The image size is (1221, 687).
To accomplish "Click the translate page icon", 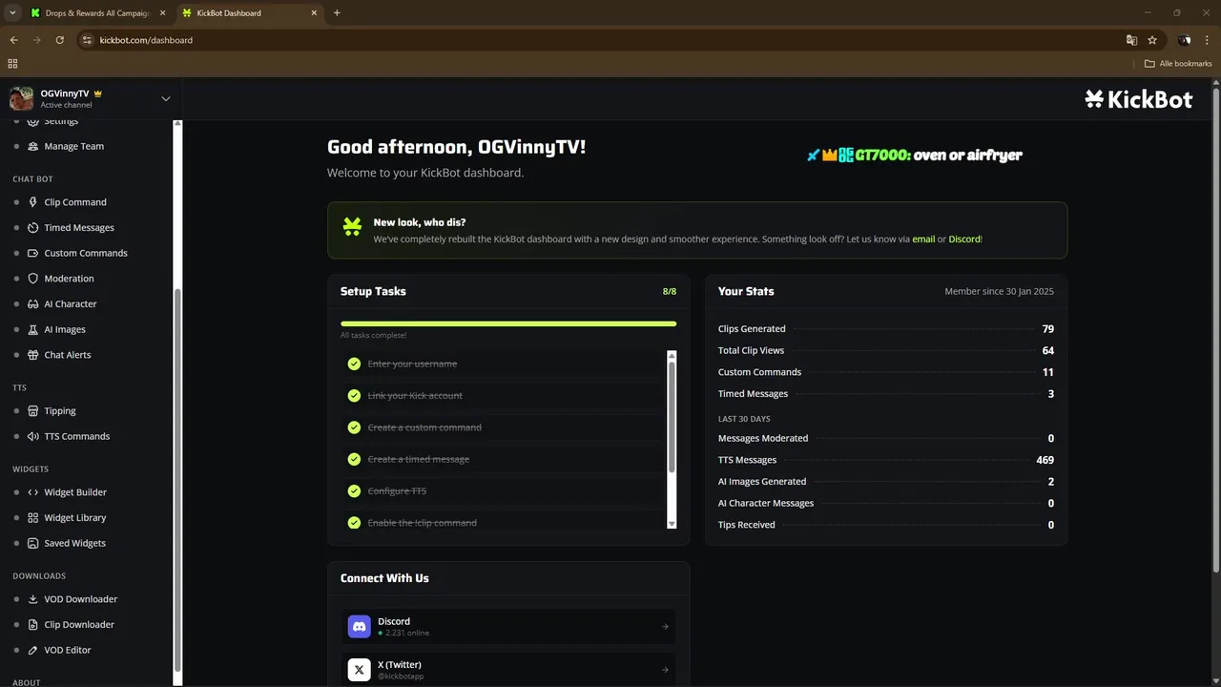I will [x=1131, y=40].
